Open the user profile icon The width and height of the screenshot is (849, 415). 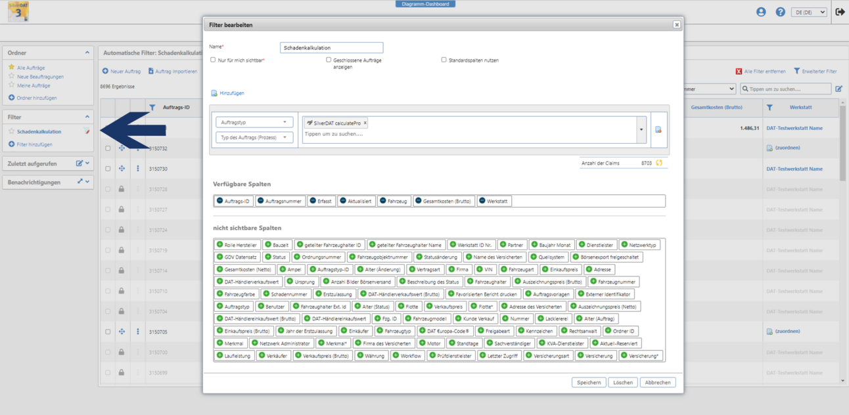[x=761, y=12]
